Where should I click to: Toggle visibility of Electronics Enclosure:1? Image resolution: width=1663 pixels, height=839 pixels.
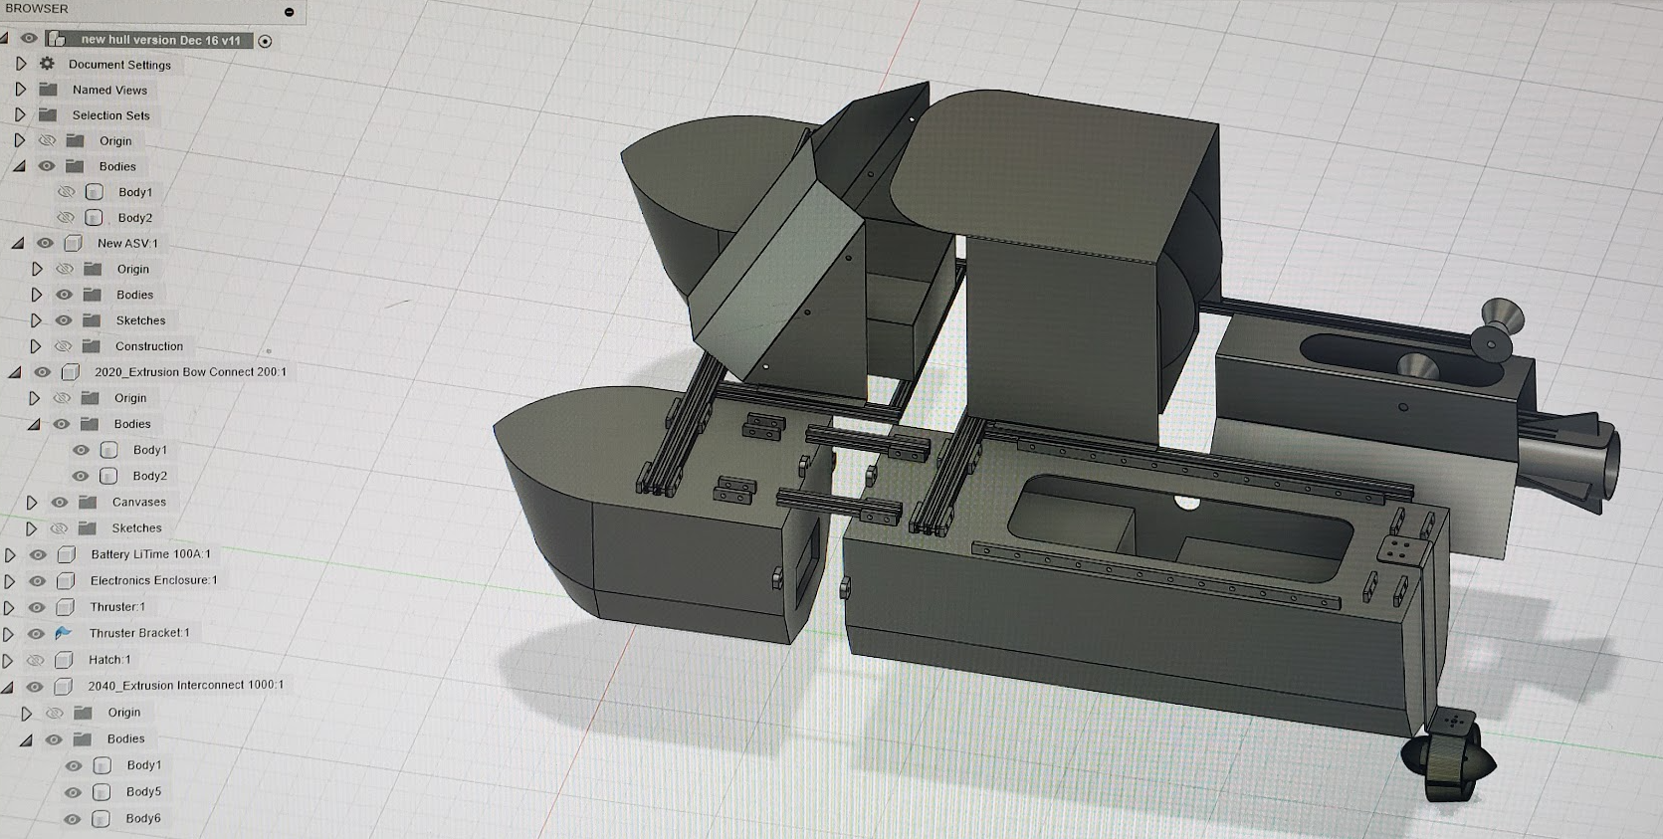37,580
